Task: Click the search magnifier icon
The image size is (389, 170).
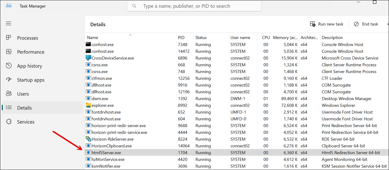Action: 134,6
